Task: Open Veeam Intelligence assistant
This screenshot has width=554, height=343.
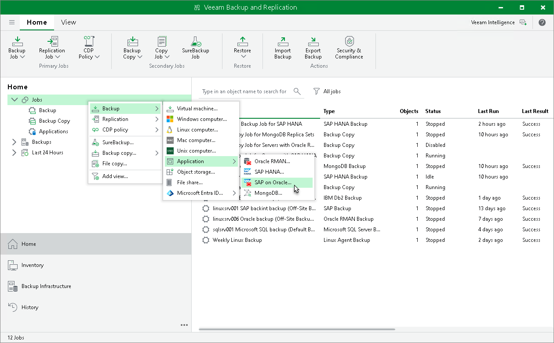Action: (x=498, y=22)
